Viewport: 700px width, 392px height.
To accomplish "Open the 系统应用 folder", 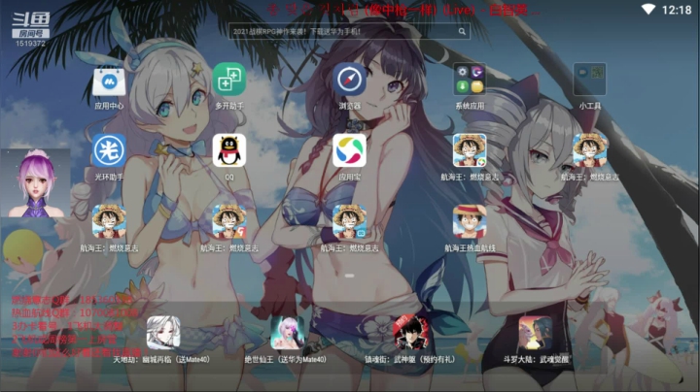I will coord(470,80).
